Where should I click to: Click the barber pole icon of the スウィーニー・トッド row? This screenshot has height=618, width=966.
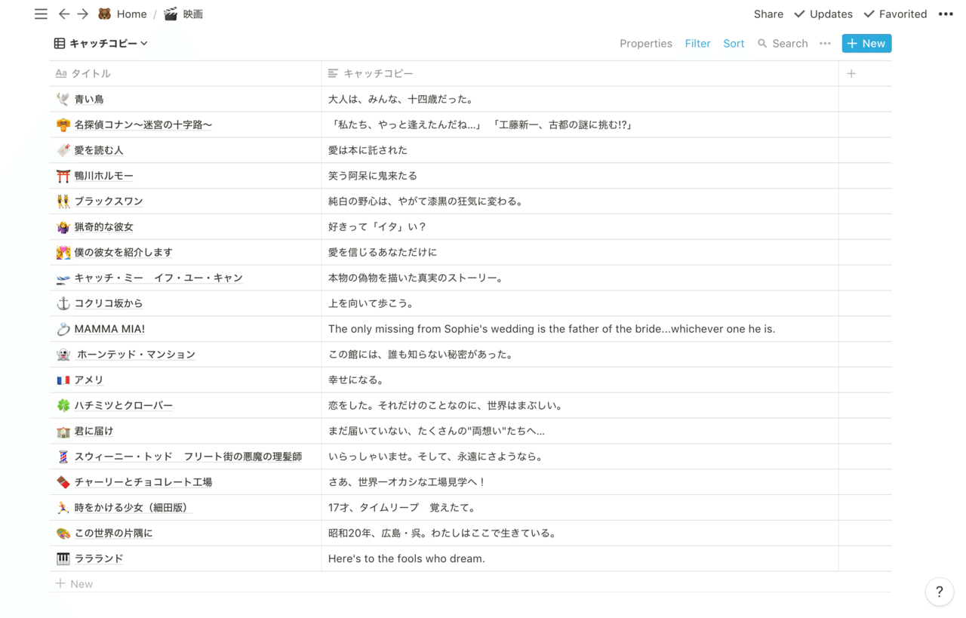click(x=63, y=457)
